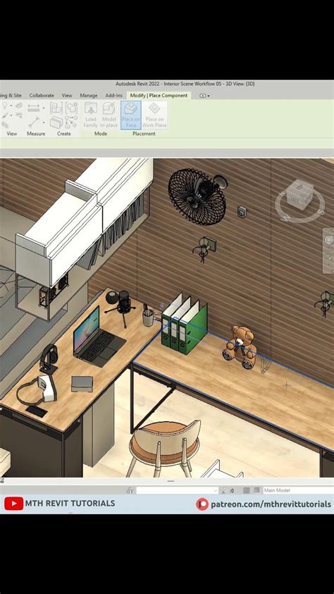The image size is (334, 594).
Task: Open the Manage ribbon tab
Action: pyautogui.click(x=89, y=95)
